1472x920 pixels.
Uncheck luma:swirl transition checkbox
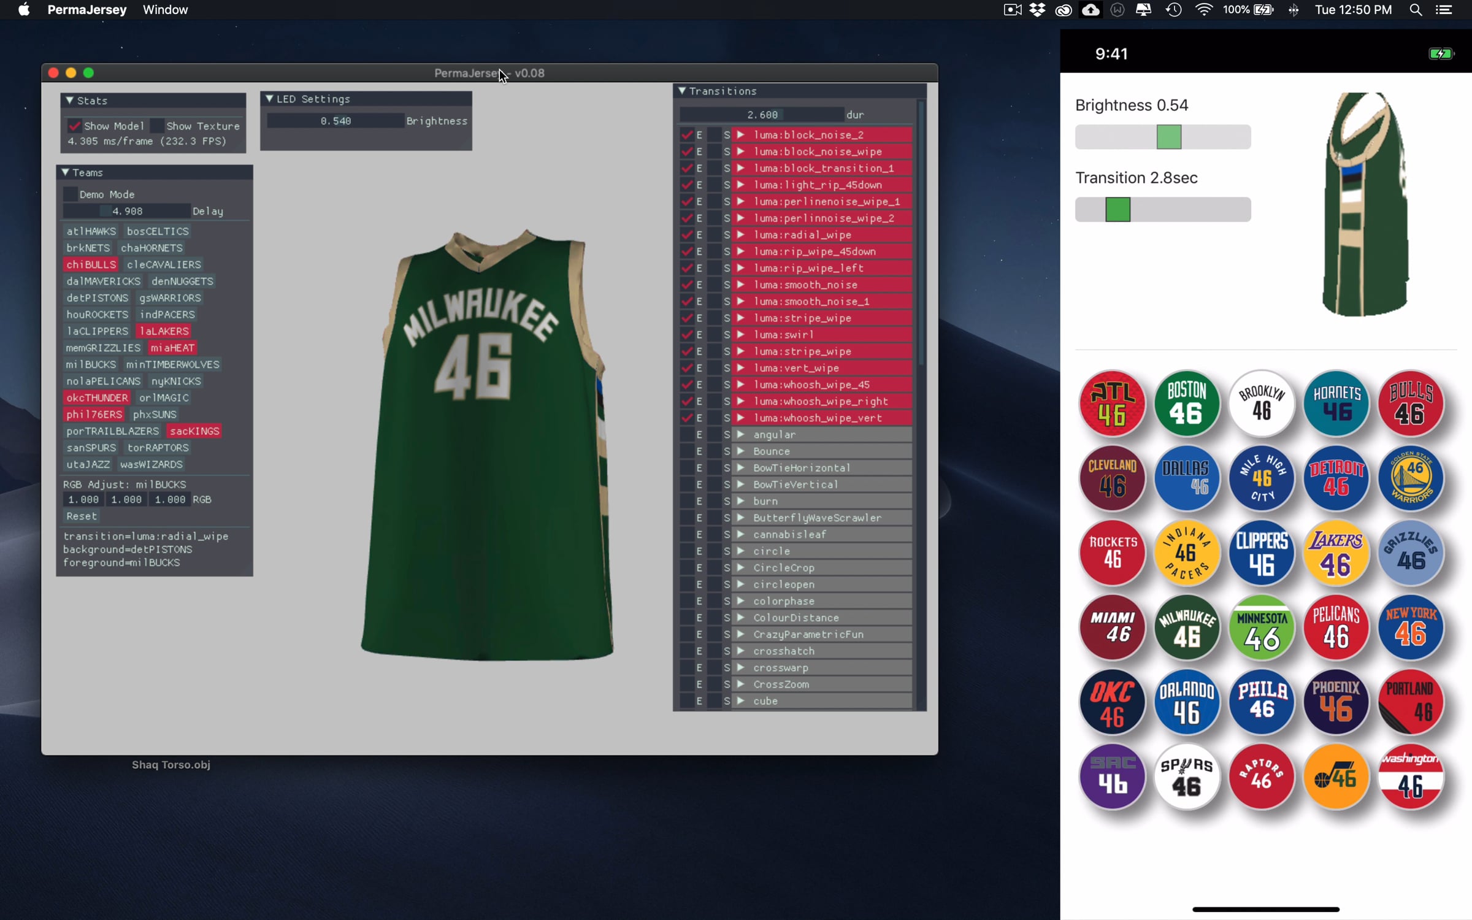click(x=686, y=334)
